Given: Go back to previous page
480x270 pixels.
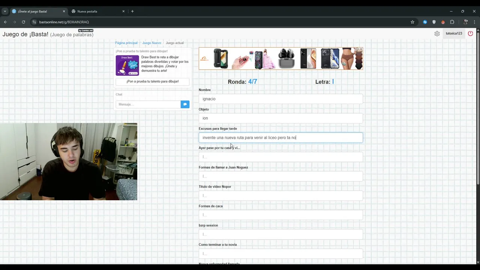Looking at the screenshot, I should click(6, 22).
